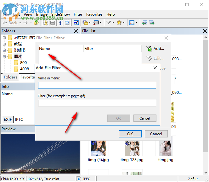This screenshot has height=182, width=209.
Task: Click the Add... filter button
Action: tap(155, 49)
